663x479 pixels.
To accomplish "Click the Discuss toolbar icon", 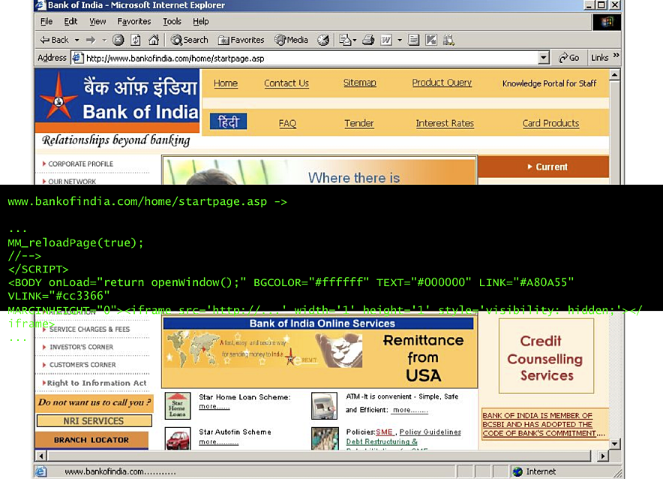I will 413,40.
